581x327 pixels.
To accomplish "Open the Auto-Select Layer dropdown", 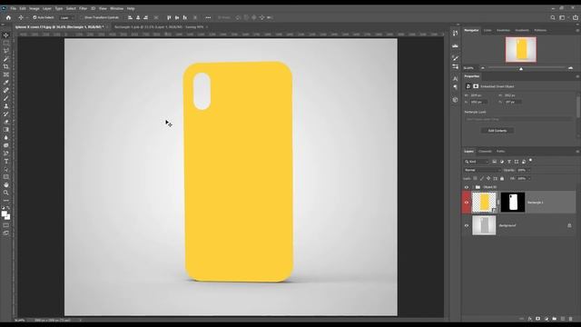I will (66, 17).
